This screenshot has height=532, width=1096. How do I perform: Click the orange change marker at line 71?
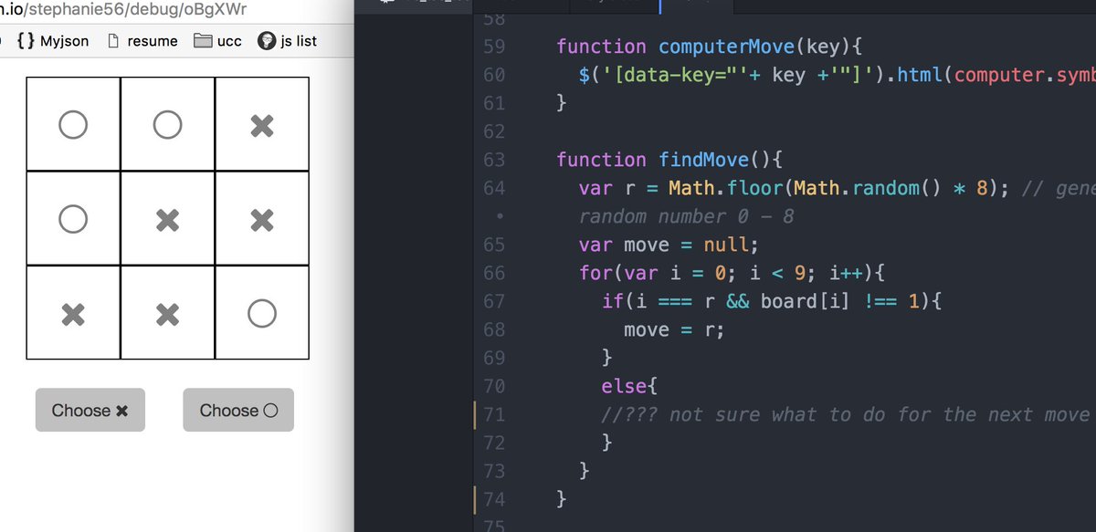pyautogui.click(x=474, y=414)
